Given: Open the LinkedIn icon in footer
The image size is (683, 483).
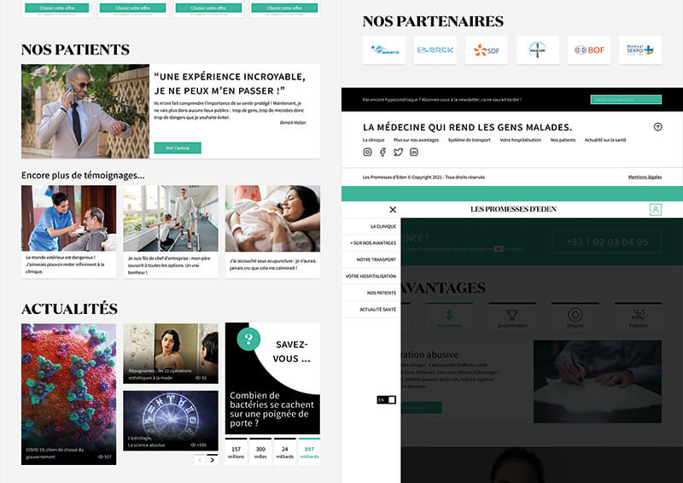Looking at the screenshot, I should [414, 152].
